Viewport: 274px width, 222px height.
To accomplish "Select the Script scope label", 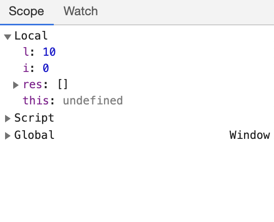I will coord(35,118).
